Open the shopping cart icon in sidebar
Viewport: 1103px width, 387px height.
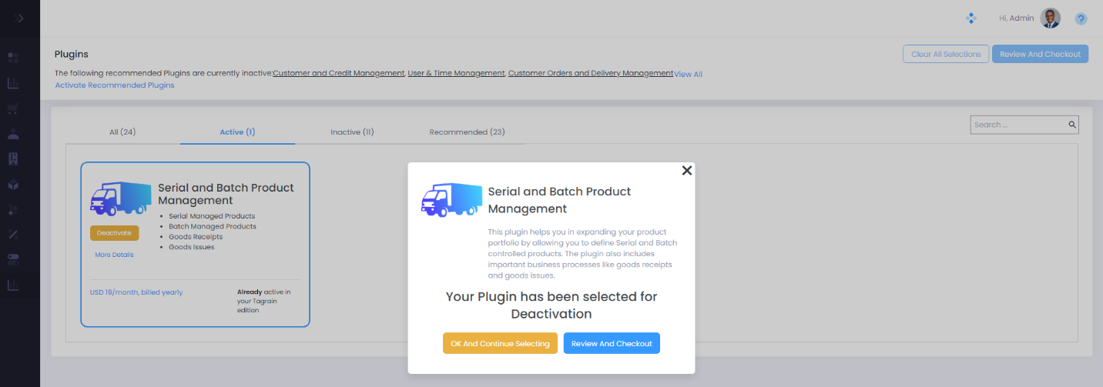pos(13,108)
